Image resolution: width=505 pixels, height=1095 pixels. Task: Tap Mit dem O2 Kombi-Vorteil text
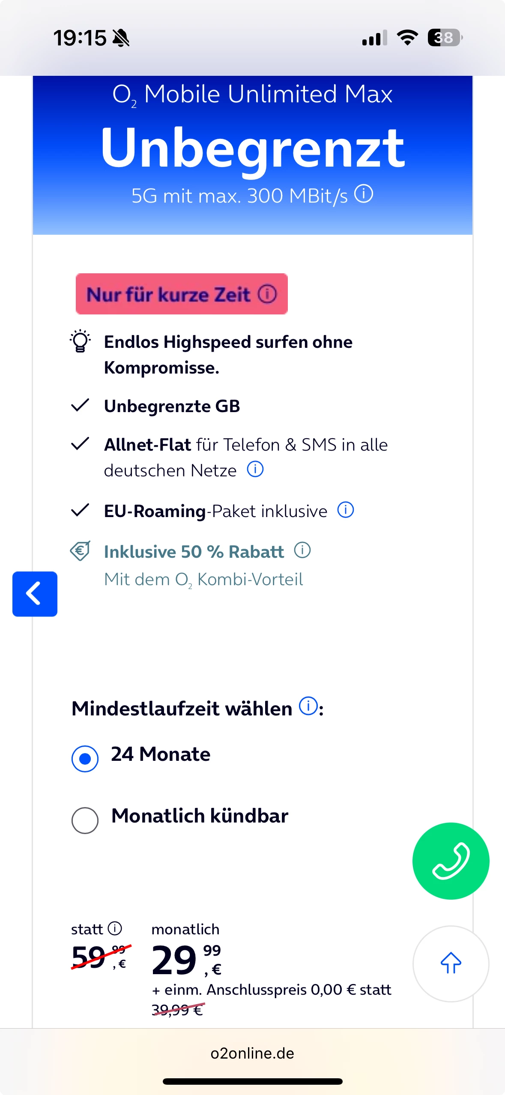point(203,579)
